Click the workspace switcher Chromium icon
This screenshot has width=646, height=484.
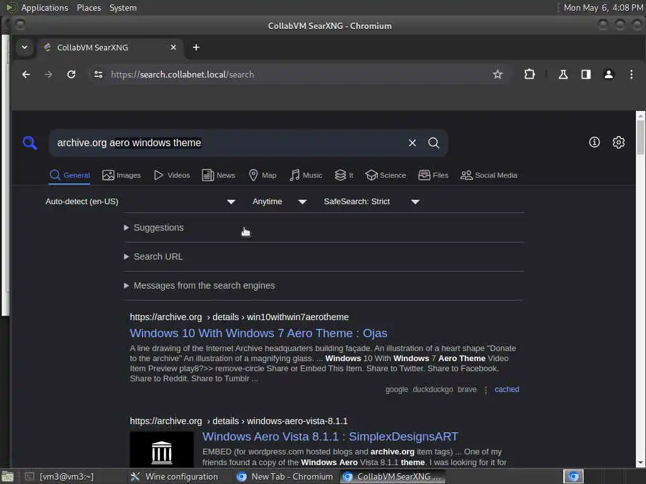click(x=573, y=476)
